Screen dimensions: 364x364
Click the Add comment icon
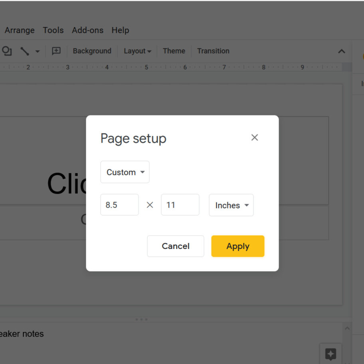[56, 51]
